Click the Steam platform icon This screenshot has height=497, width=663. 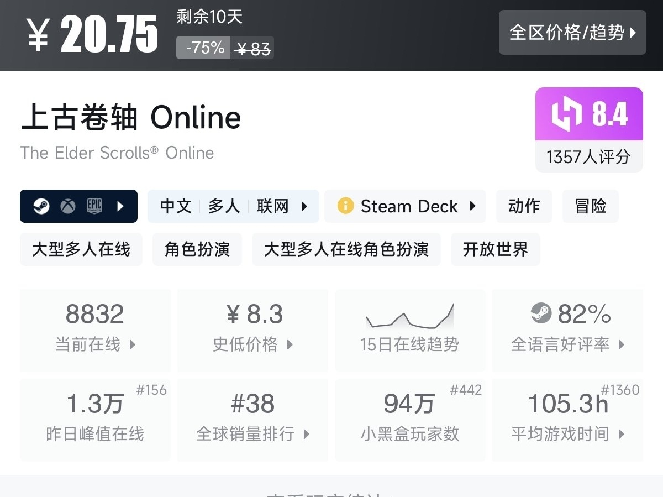pos(41,206)
